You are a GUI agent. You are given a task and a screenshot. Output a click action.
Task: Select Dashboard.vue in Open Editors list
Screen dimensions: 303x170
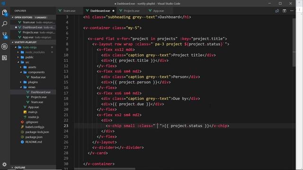[x=33, y=27]
